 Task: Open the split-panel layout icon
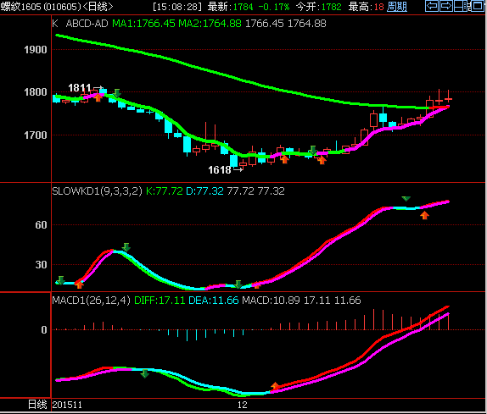461,6
